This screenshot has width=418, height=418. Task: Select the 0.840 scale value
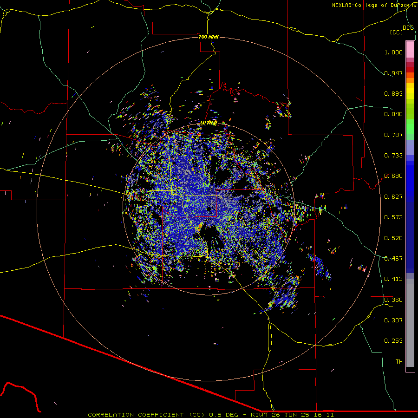pyautogui.click(x=393, y=114)
